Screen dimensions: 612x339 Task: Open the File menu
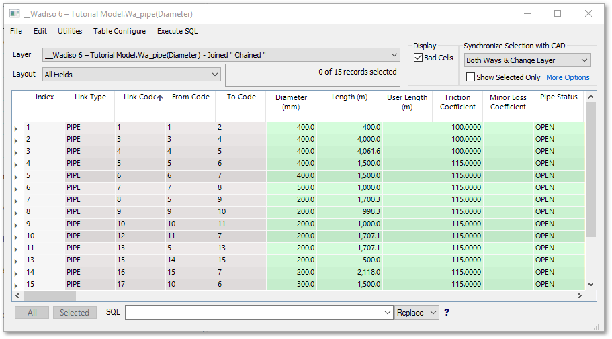click(16, 31)
